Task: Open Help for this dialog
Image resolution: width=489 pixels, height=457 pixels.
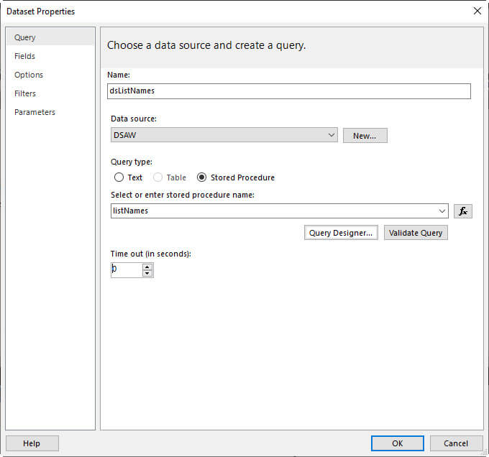Action: [x=32, y=443]
